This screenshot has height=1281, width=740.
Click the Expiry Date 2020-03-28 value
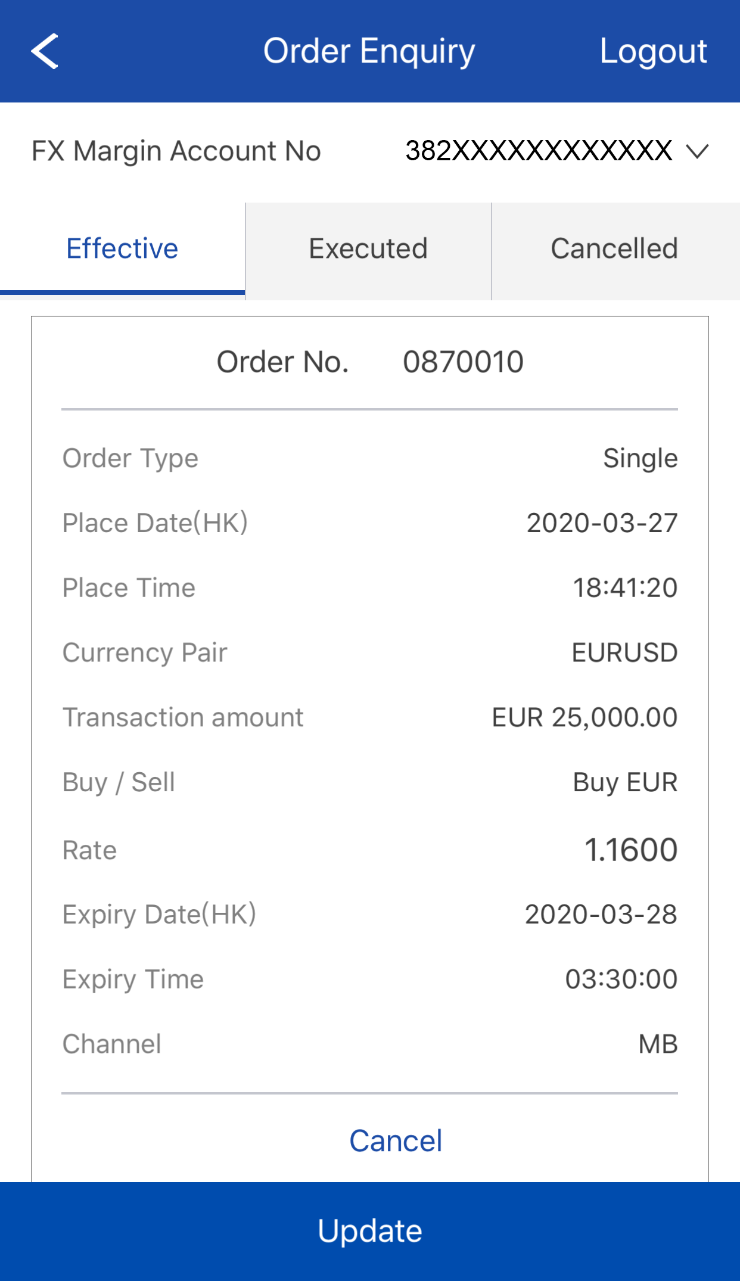click(x=601, y=915)
